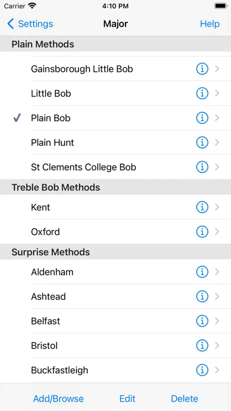This screenshot has width=231, height=411.
Task: Tap the checkmark beside Plain Bob
Action: (x=17, y=118)
